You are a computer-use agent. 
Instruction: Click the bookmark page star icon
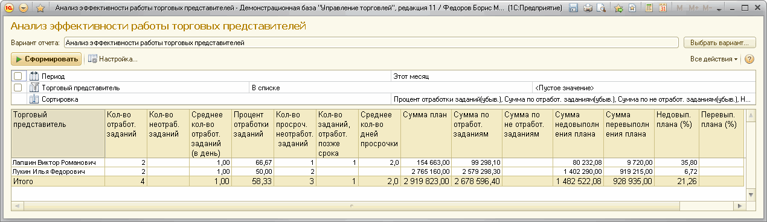point(632,8)
